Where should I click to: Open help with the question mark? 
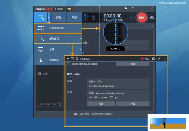(133, 8)
